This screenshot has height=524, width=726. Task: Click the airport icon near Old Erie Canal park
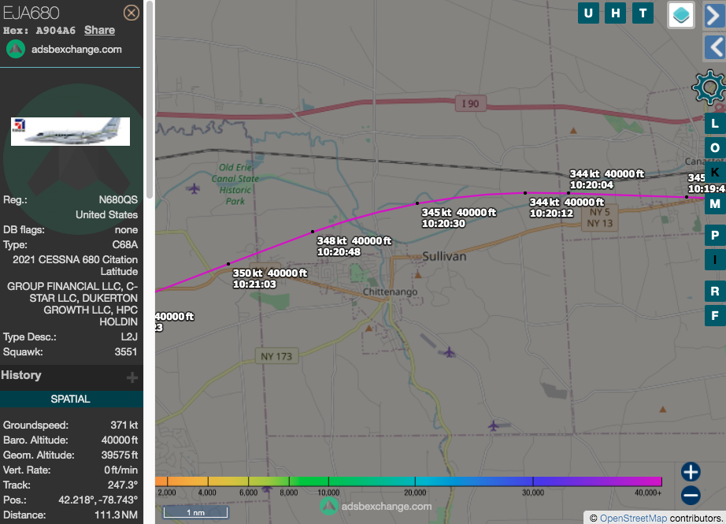point(194,188)
